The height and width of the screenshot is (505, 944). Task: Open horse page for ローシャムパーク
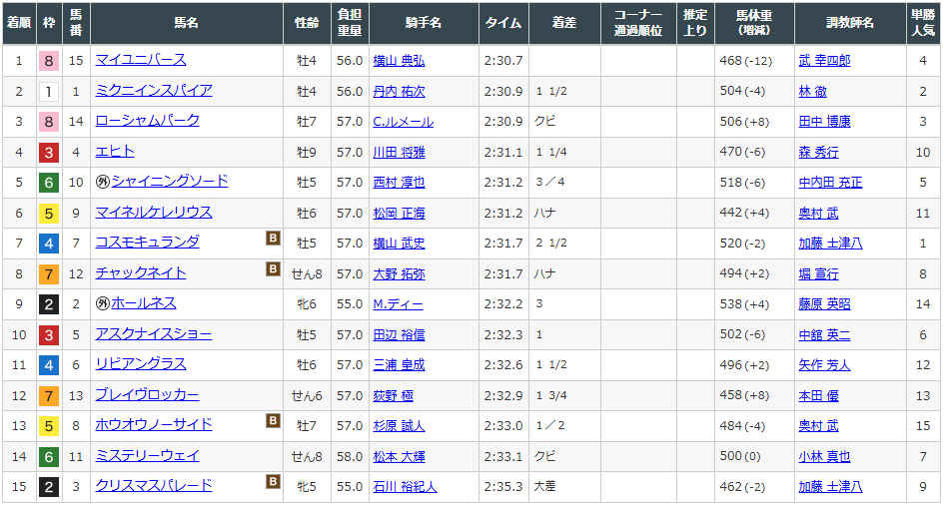point(147,121)
